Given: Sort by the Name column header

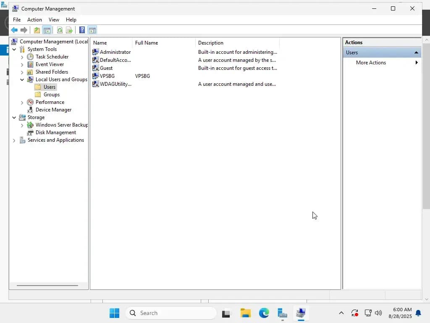Looking at the screenshot, I should pos(112,43).
